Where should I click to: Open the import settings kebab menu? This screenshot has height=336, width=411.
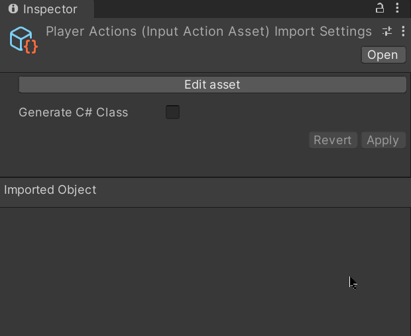pyautogui.click(x=403, y=32)
